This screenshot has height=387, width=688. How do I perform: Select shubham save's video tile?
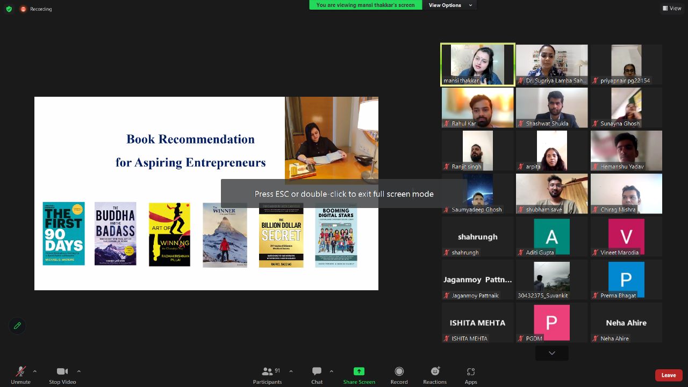[x=551, y=193]
